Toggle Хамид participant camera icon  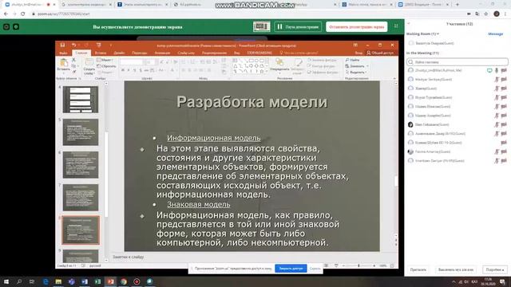pyautogui.click(x=504, y=88)
